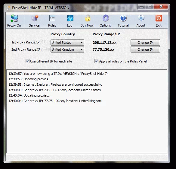Select log line 'Internet Explorer, Firefox are configured successfully.'
Screen dimensions: 176x169
click(x=55, y=84)
